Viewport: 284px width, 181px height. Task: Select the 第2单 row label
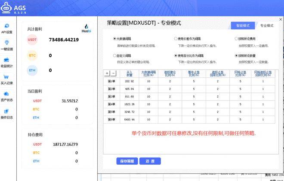click(111, 89)
